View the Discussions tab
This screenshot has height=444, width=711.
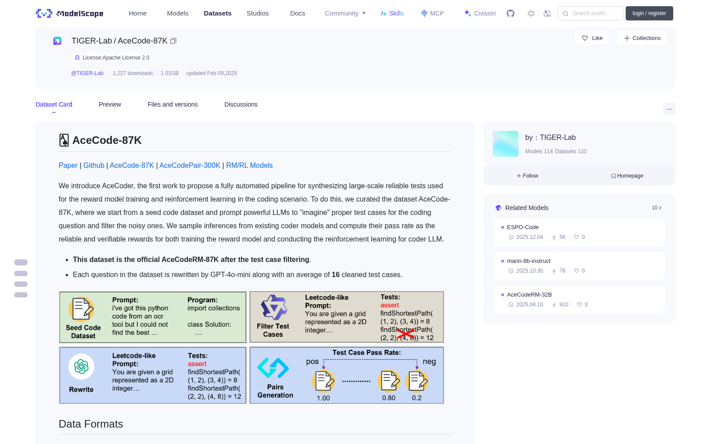point(241,104)
